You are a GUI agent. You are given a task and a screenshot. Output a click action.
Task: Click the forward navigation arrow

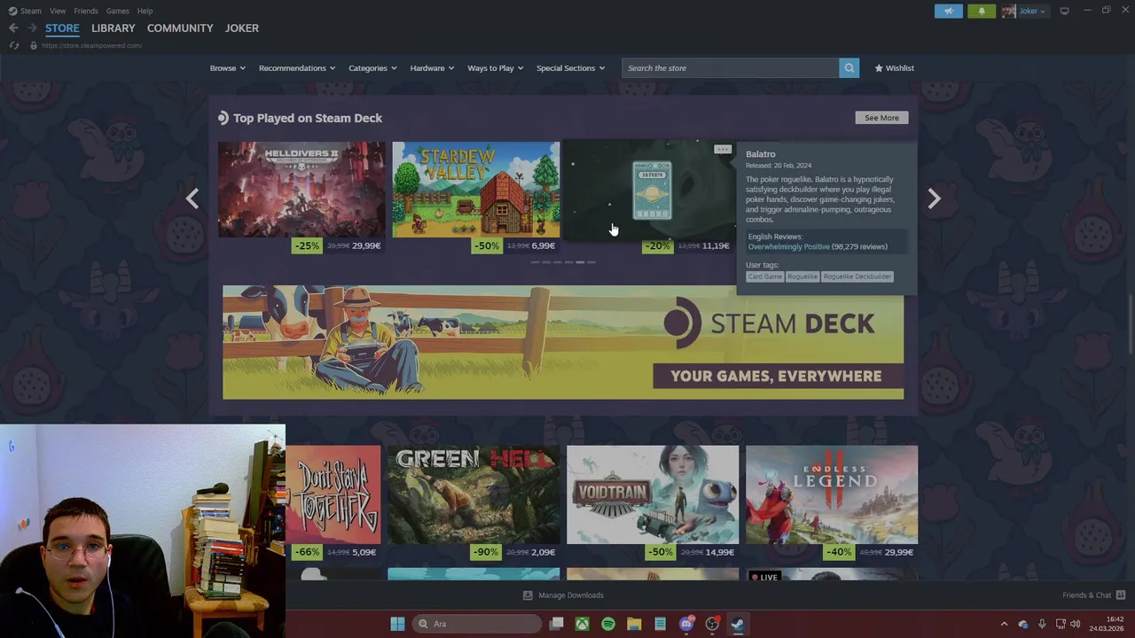(x=32, y=28)
